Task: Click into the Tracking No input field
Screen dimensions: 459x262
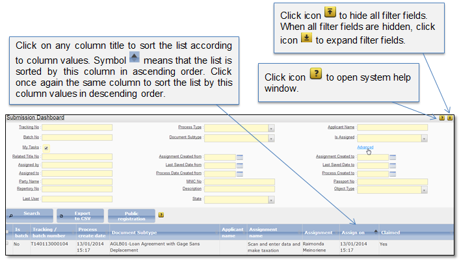Action: pyautogui.click(x=77, y=128)
